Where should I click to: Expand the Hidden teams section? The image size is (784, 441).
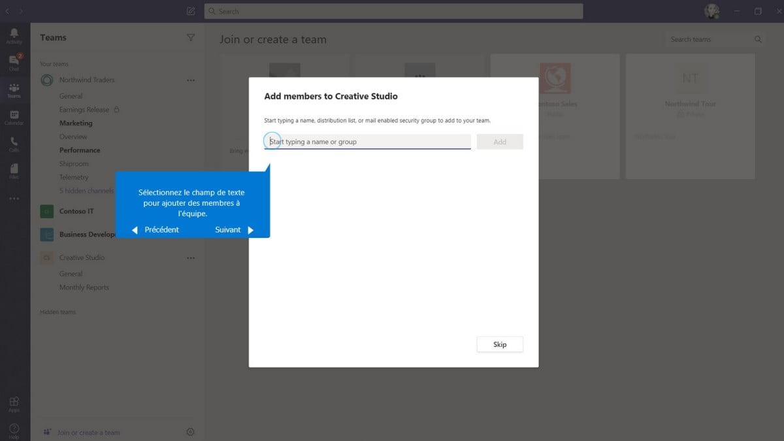57,312
